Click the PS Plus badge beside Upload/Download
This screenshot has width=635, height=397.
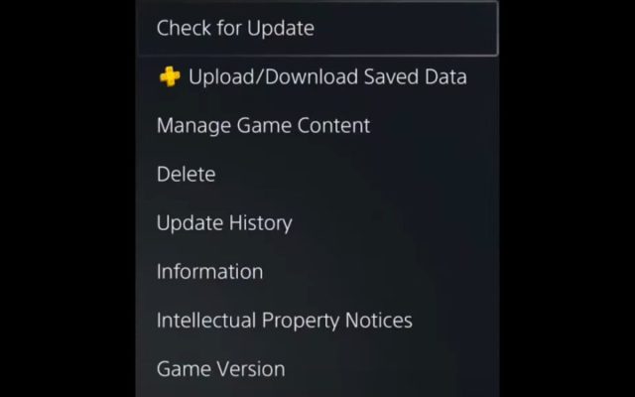tap(170, 76)
